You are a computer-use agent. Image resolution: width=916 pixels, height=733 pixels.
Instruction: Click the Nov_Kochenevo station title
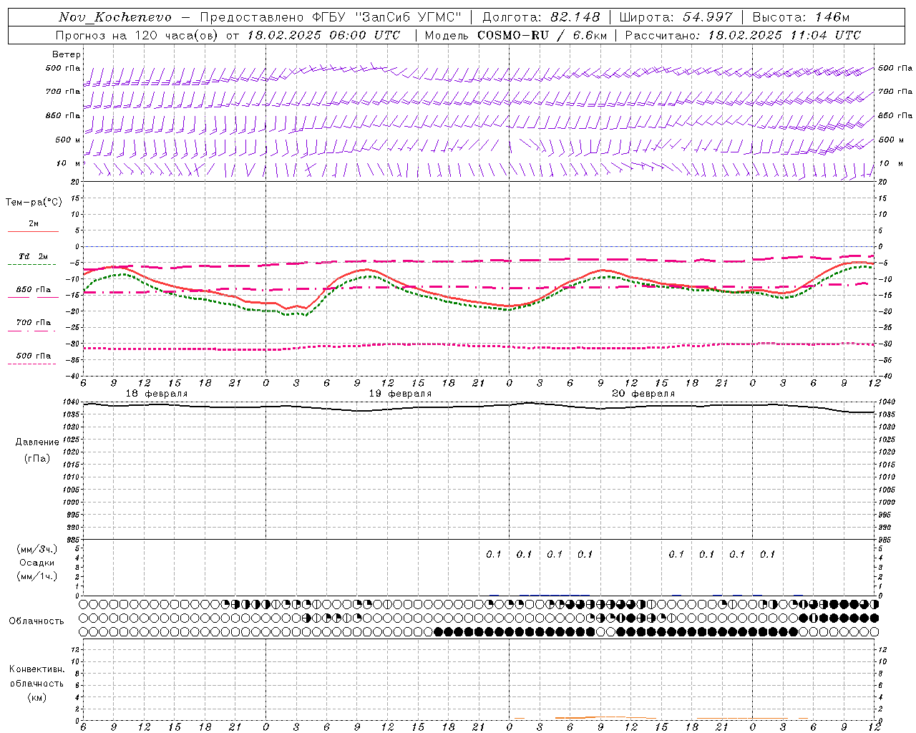tap(116, 17)
